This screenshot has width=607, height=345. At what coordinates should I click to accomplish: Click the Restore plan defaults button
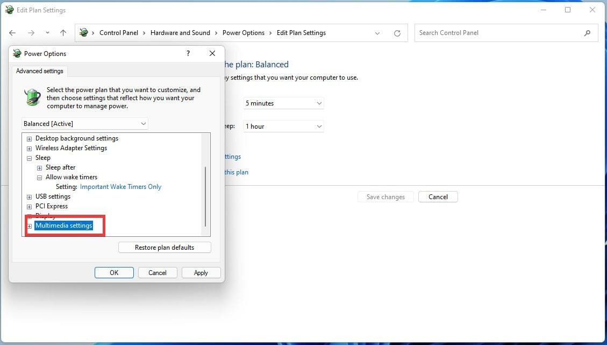(x=165, y=247)
